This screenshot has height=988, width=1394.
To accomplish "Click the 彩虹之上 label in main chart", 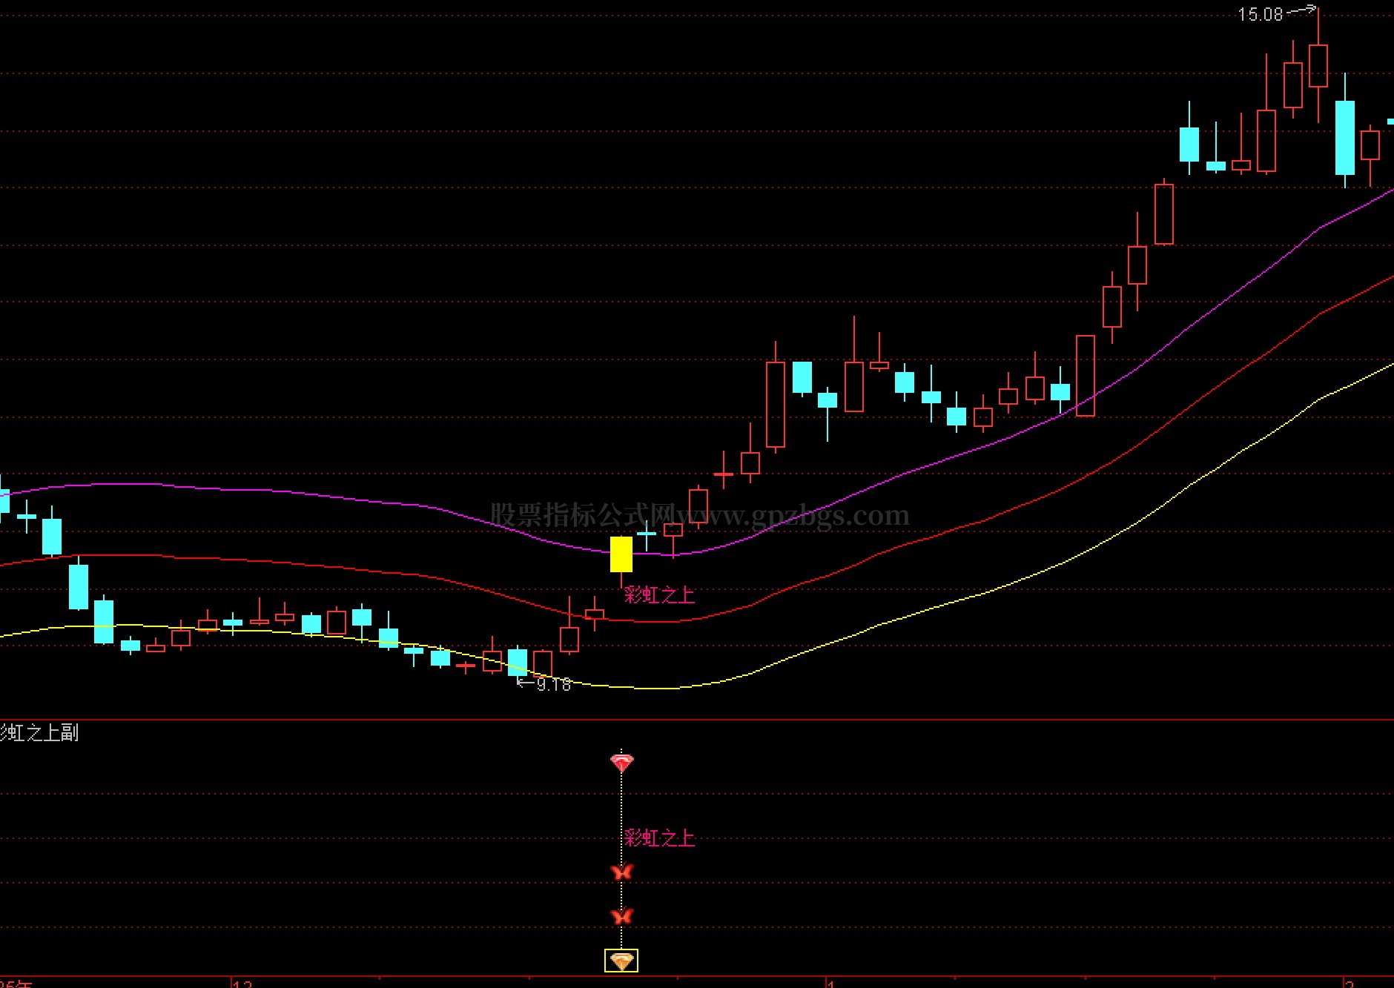I will click(x=659, y=595).
